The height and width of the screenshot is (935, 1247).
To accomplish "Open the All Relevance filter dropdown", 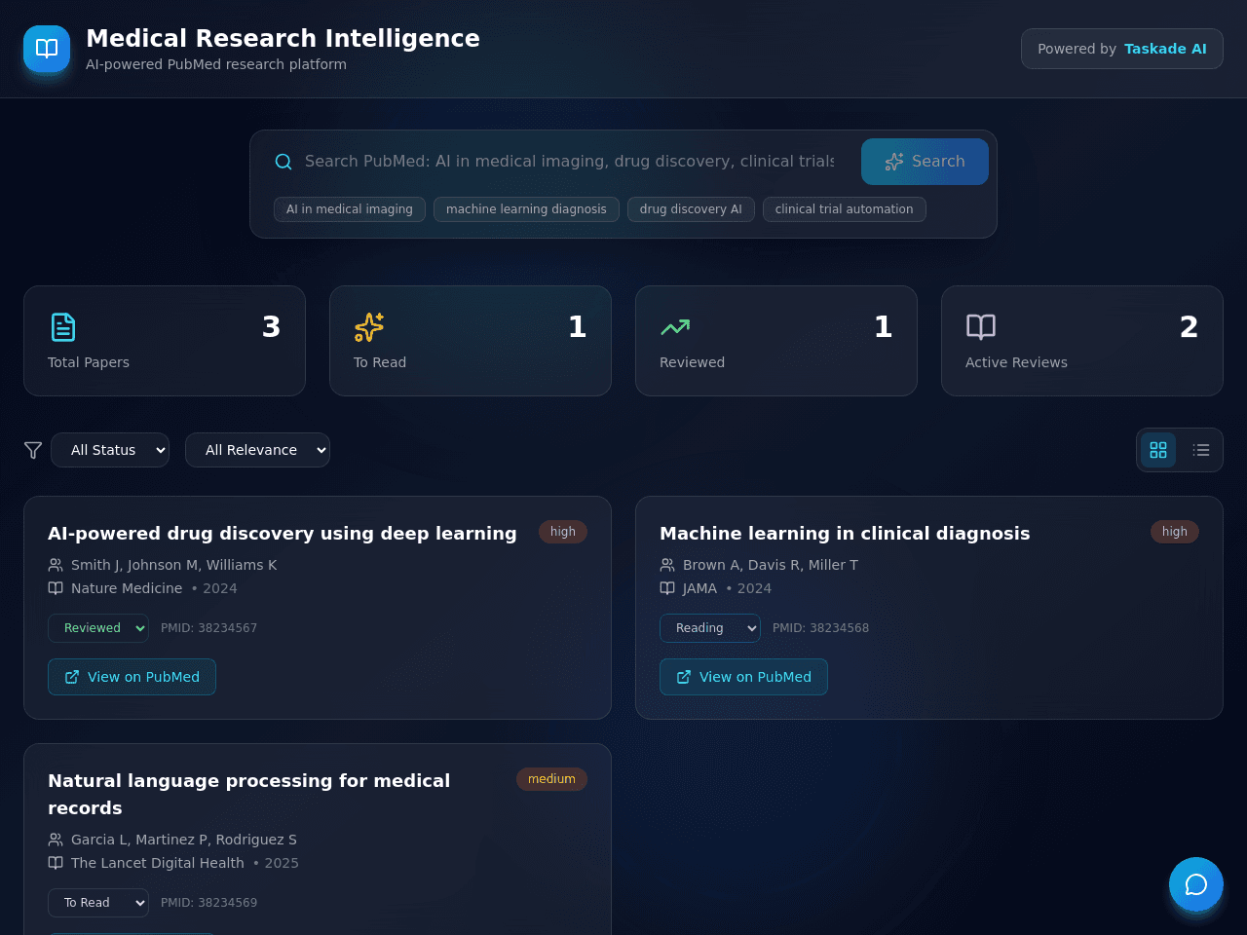I will point(257,450).
